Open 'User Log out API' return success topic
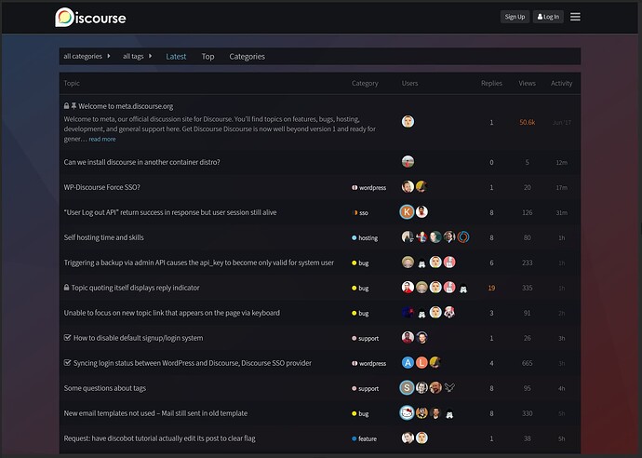This screenshot has width=642, height=458. click(170, 212)
